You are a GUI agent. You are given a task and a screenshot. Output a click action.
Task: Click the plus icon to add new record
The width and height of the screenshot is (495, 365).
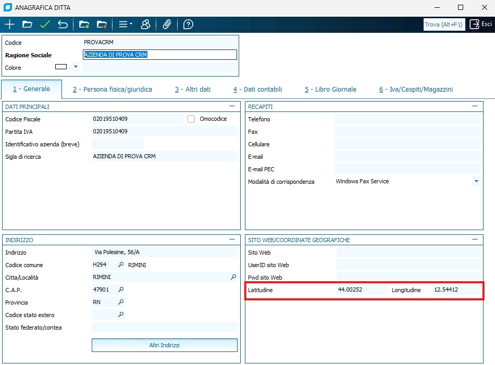tap(9, 24)
